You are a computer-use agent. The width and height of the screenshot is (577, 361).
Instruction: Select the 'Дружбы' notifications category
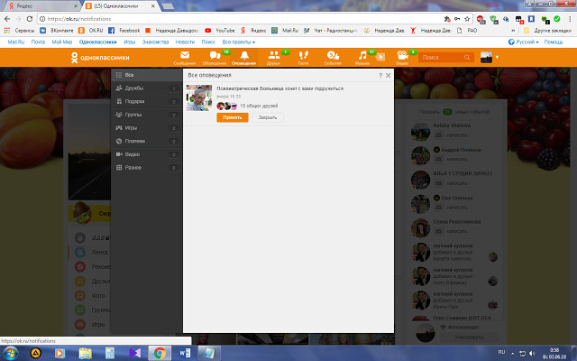(x=146, y=88)
